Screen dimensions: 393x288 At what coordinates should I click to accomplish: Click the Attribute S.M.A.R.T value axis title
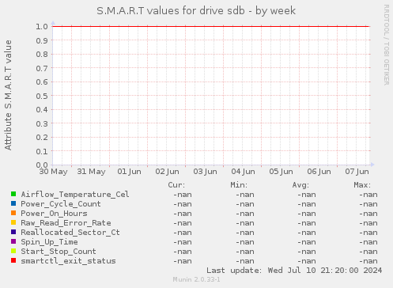pyautogui.click(x=8, y=95)
